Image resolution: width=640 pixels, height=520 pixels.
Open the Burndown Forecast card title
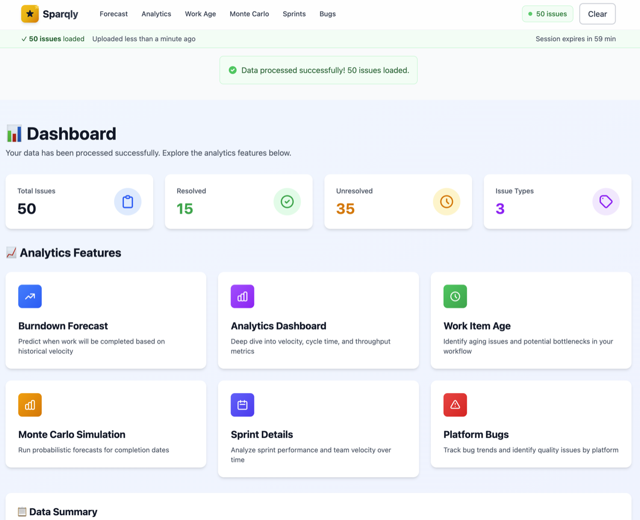click(63, 326)
